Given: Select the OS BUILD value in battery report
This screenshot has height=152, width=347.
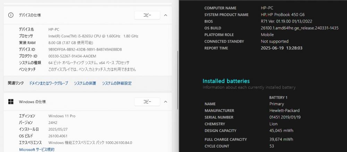Looking at the screenshot, I should coord(300,28).
